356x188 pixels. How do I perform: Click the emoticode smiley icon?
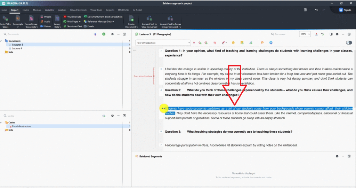point(233,42)
